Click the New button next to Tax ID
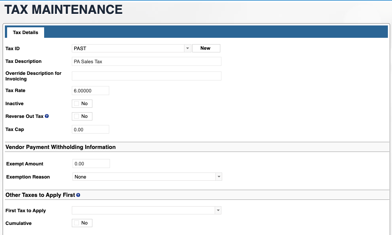This screenshot has height=235, width=392. (206, 48)
